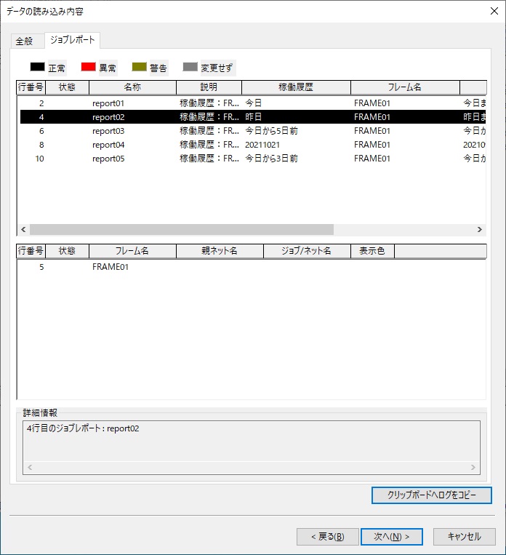Select the ジョブレポート tab
This screenshot has height=555, width=506.
point(72,39)
